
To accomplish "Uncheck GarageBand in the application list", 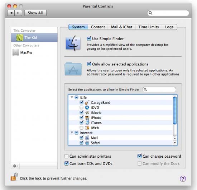I will (x=82, y=102).
